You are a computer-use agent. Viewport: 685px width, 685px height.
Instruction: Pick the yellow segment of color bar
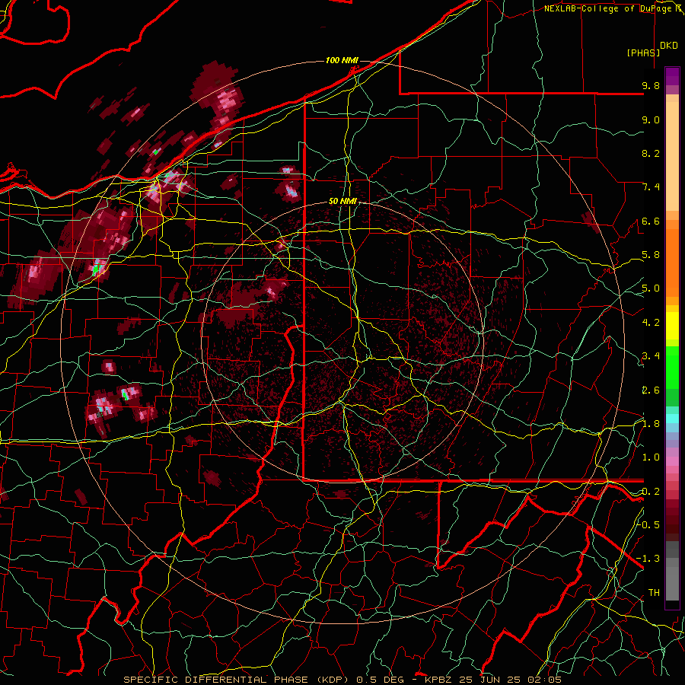point(672,326)
